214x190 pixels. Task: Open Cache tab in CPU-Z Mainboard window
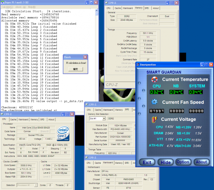[98, 163]
